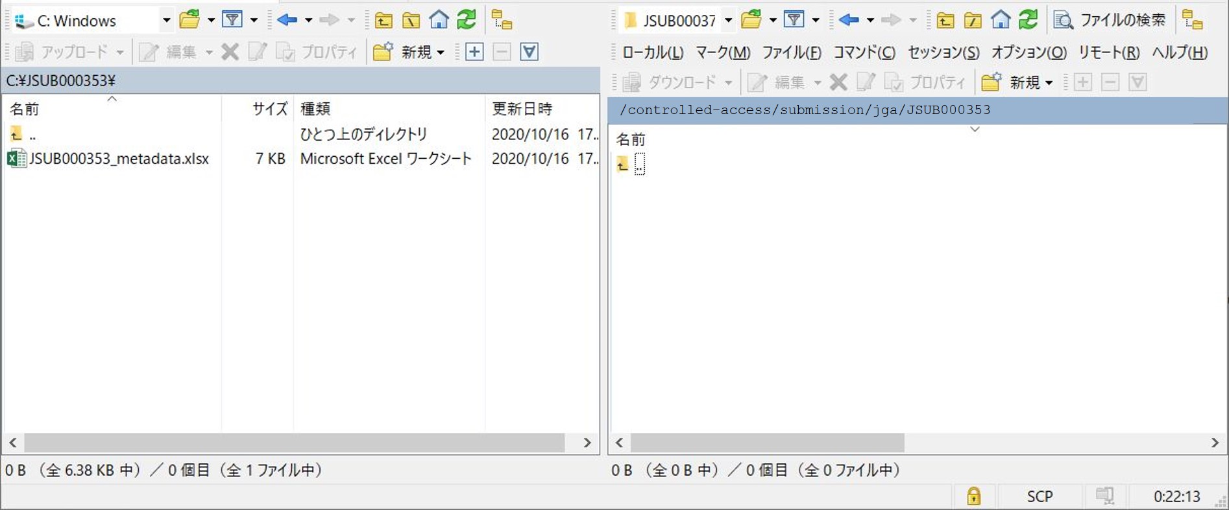Image resolution: width=1229 pixels, height=510 pixels.
Task: Click the local panel horizontal scrollbar
Action: click(293, 443)
